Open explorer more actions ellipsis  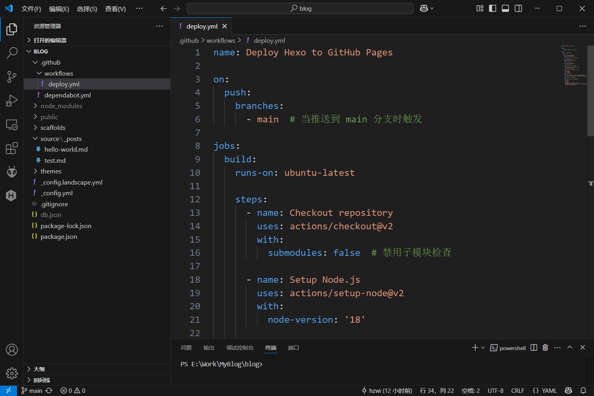(x=160, y=26)
